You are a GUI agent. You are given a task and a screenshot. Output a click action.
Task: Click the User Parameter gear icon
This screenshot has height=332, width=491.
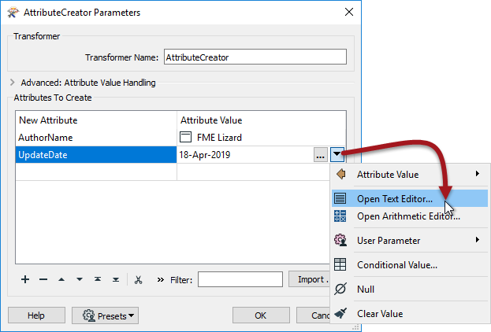(340, 240)
